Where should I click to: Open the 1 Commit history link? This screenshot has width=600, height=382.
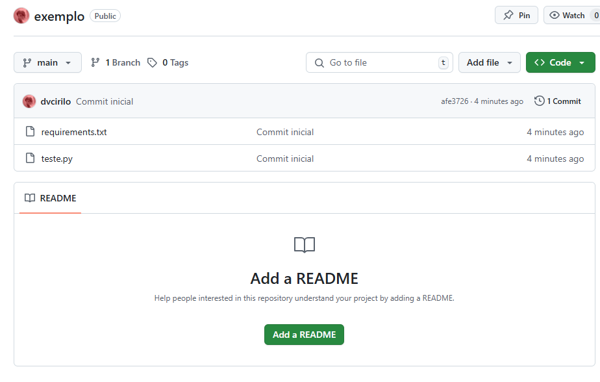pyautogui.click(x=563, y=101)
